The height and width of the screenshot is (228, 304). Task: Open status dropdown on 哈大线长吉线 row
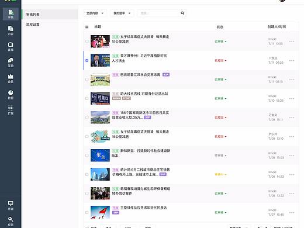click(220, 98)
